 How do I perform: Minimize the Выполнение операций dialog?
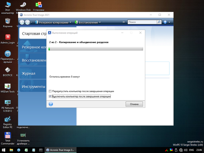(122, 33)
